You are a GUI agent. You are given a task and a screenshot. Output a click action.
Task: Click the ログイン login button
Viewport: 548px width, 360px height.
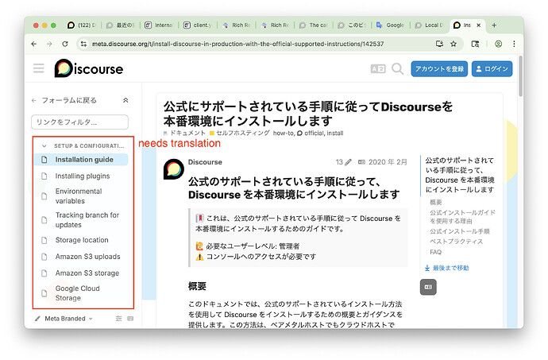coord(492,69)
